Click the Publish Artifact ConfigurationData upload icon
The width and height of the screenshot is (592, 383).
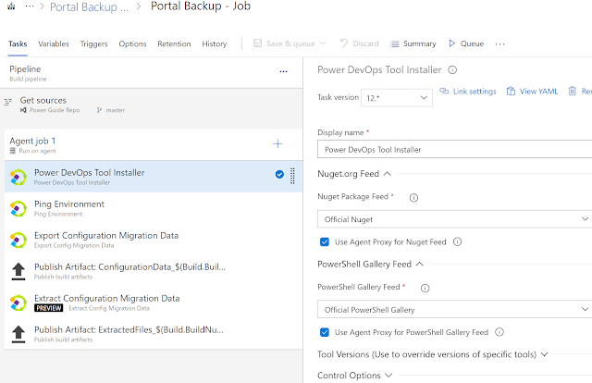18,271
